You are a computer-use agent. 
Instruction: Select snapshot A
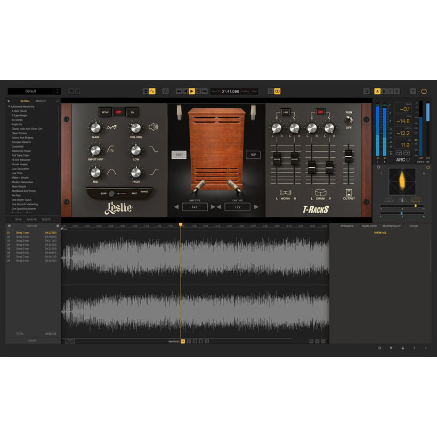(x=377, y=91)
